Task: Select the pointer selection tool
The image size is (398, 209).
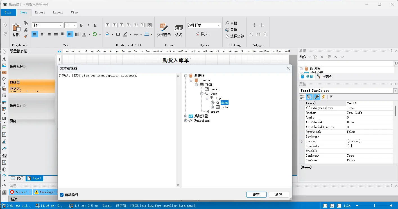Action: (x=4, y=52)
